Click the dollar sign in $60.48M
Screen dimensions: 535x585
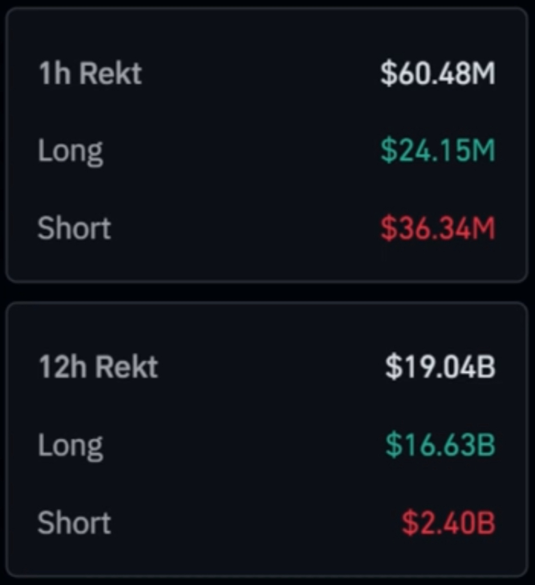coord(389,74)
